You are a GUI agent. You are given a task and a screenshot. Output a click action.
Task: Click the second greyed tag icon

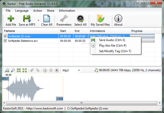tap(38, 70)
